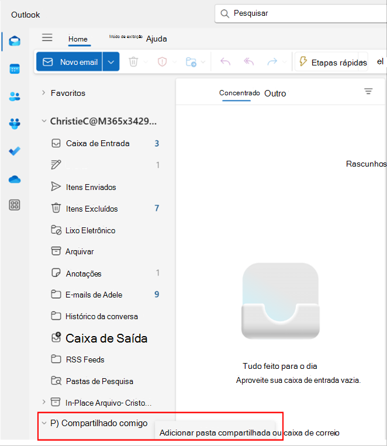Viewport: 387px width, 446px height.
Task: Expand the In-Place Arquivo folder
Action: tap(43, 402)
